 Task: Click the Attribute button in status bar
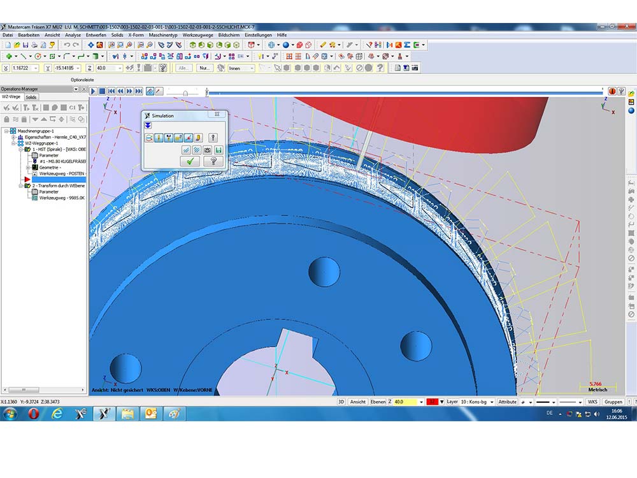pyautogui.click(x=507, y=402)
